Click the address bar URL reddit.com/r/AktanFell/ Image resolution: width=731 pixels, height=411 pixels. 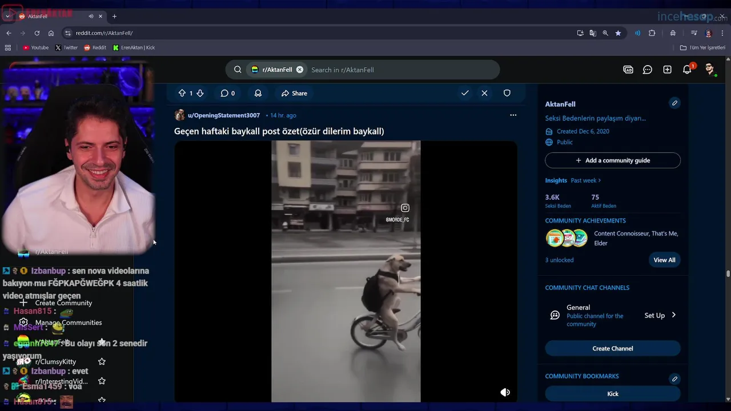click(x=105, y=33)
